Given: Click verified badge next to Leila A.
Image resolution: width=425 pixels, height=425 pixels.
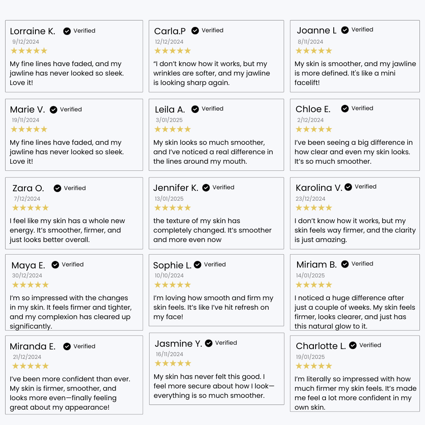Looking at the screenshot, I should point(195,109).
